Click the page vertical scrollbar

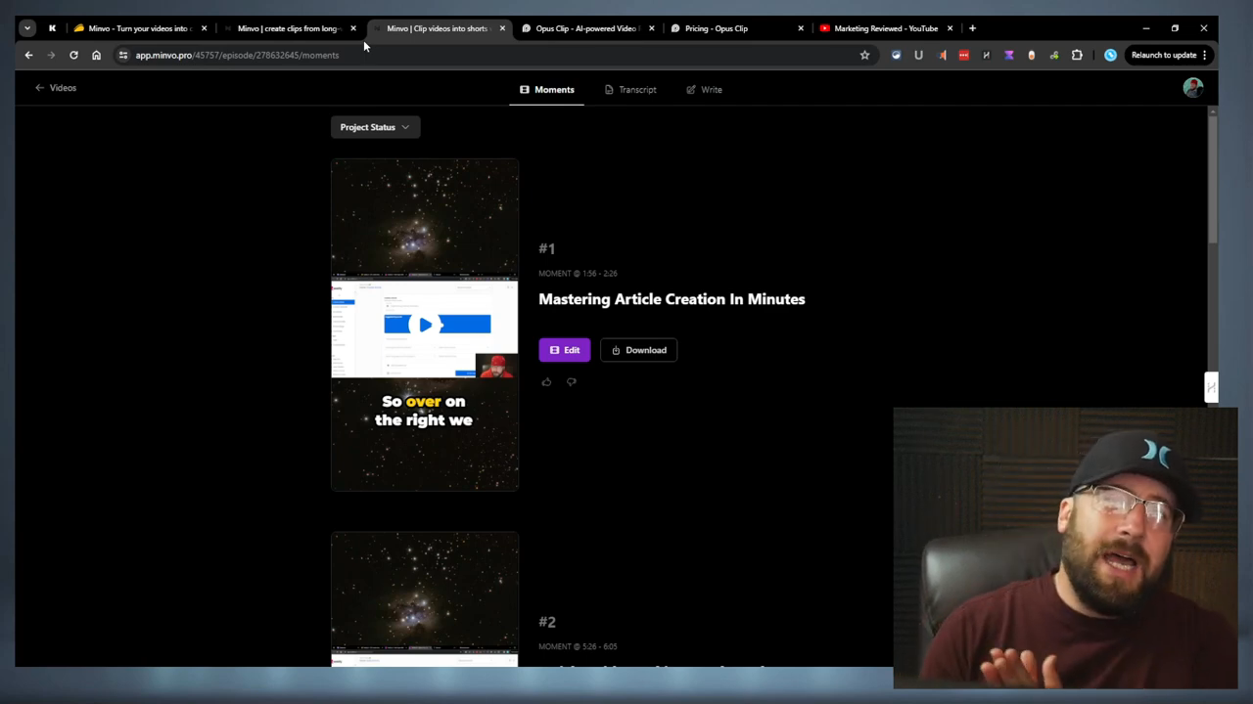pyautogui.click(x=1213, y=178)
